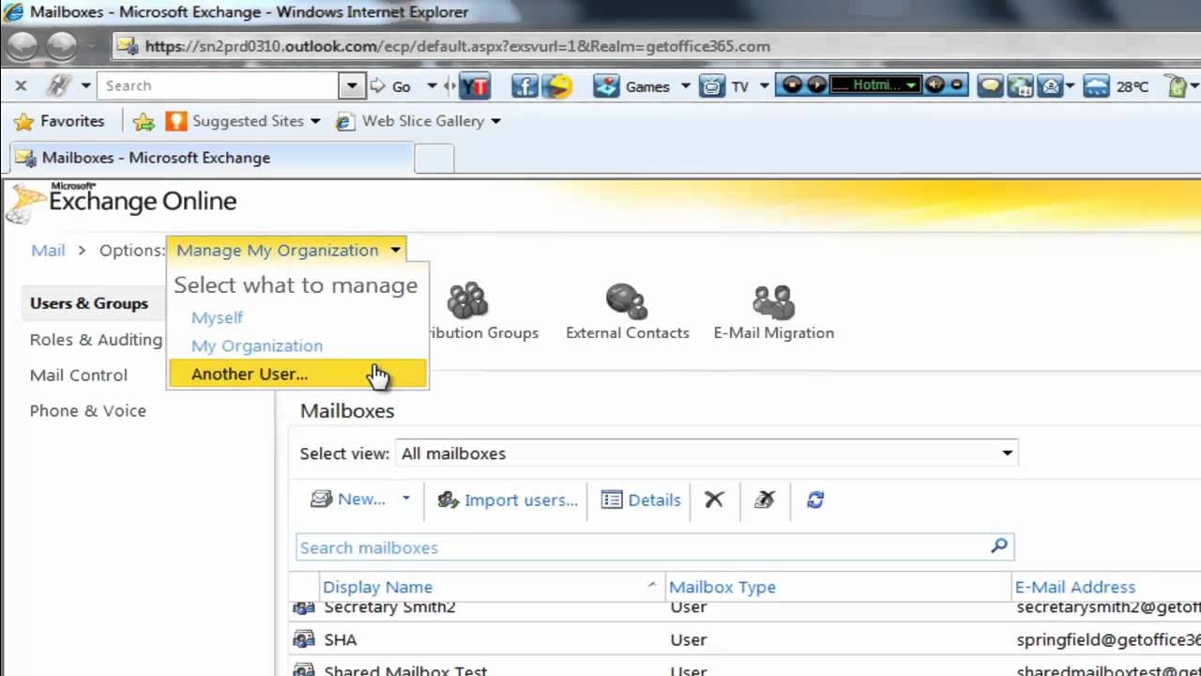Viewport: 1201px width, 676px height.
Task: Open the Users & Groups section
Action: (89, 303)
